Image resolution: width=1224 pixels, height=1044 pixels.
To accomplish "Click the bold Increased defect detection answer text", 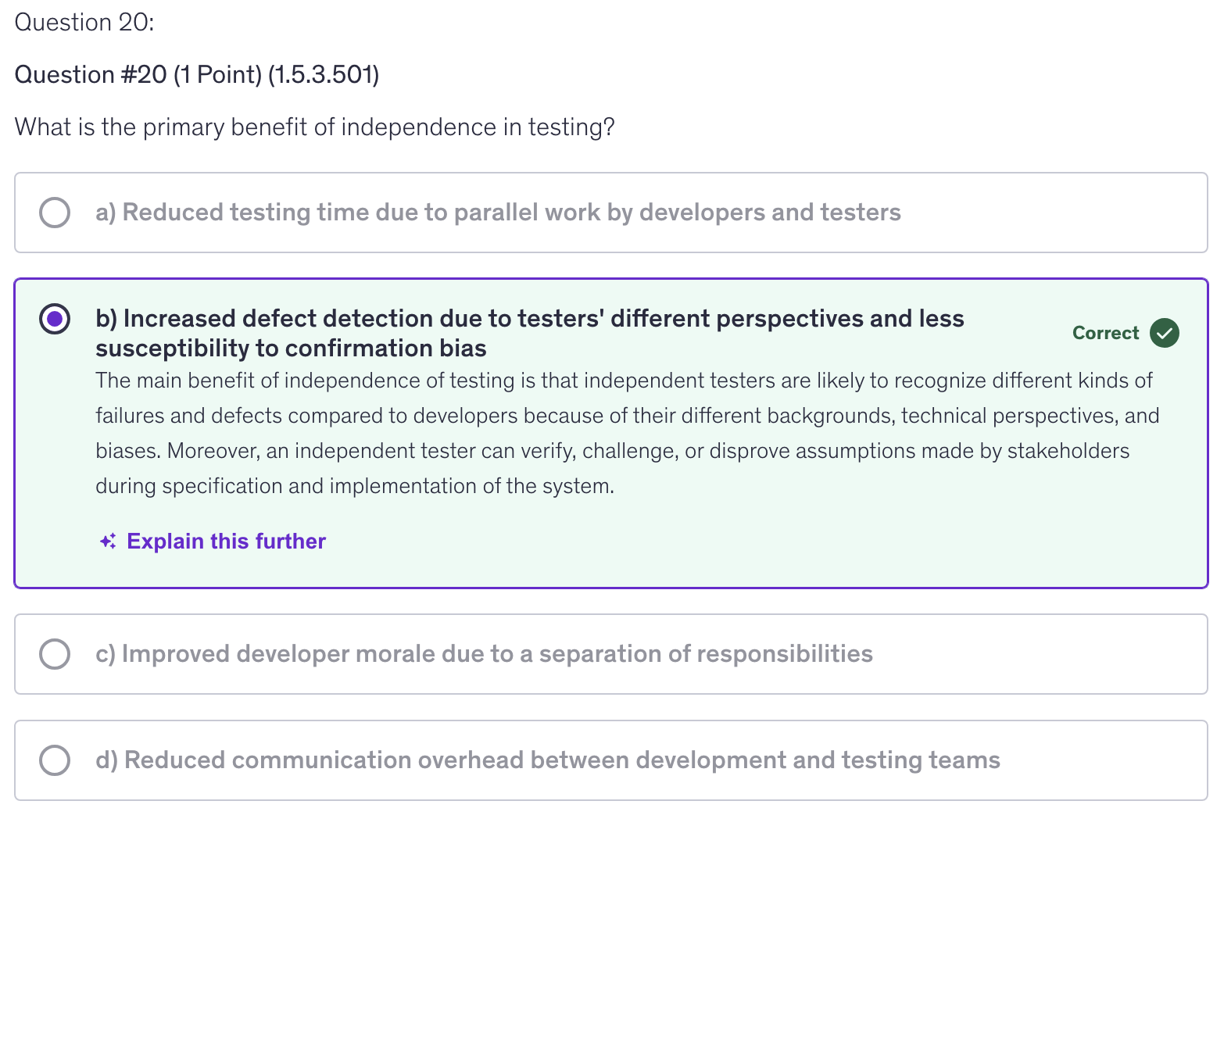I will point(529,319).
